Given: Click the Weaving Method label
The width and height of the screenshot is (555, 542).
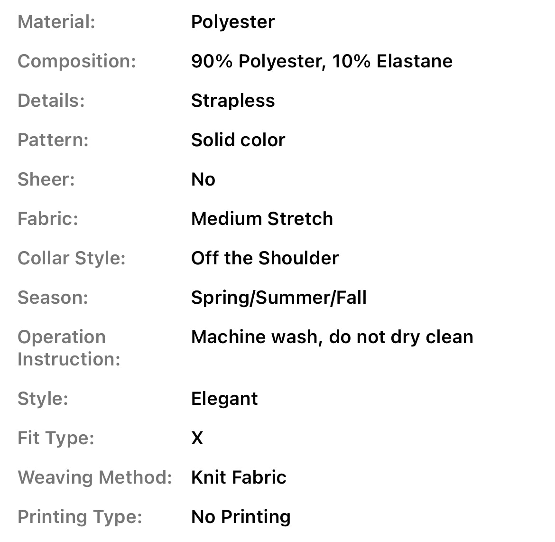Looking at the screenshot, I should (95, 477).
